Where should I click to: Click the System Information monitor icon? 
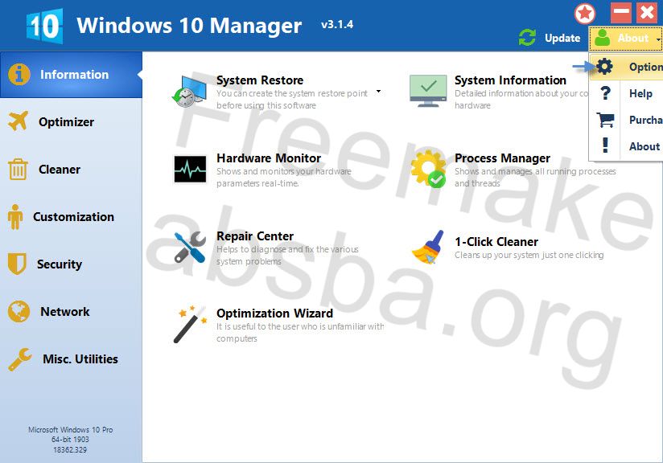(x=428, y=91)
